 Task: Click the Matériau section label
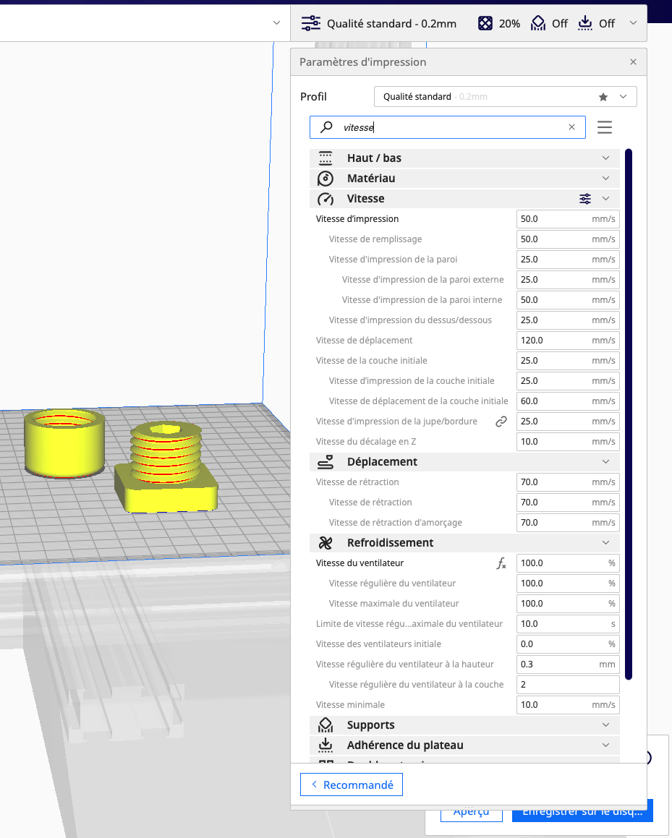point(371,179)
